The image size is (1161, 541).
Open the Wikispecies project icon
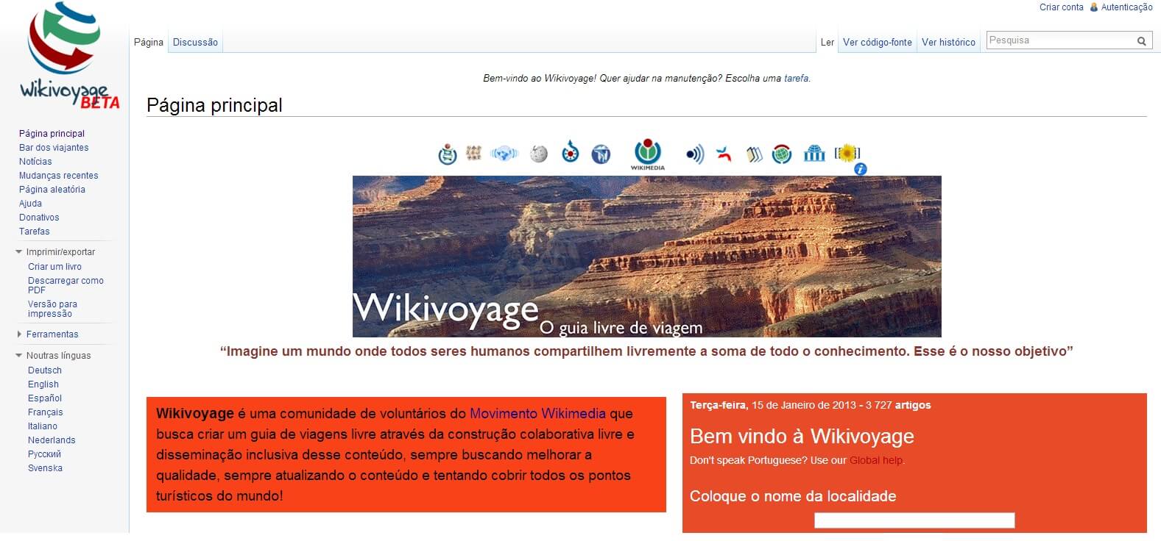pyautogui.click(x=448, y=154)
